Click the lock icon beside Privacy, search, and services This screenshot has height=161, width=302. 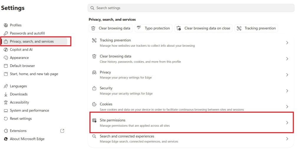(x=6, y=41)
